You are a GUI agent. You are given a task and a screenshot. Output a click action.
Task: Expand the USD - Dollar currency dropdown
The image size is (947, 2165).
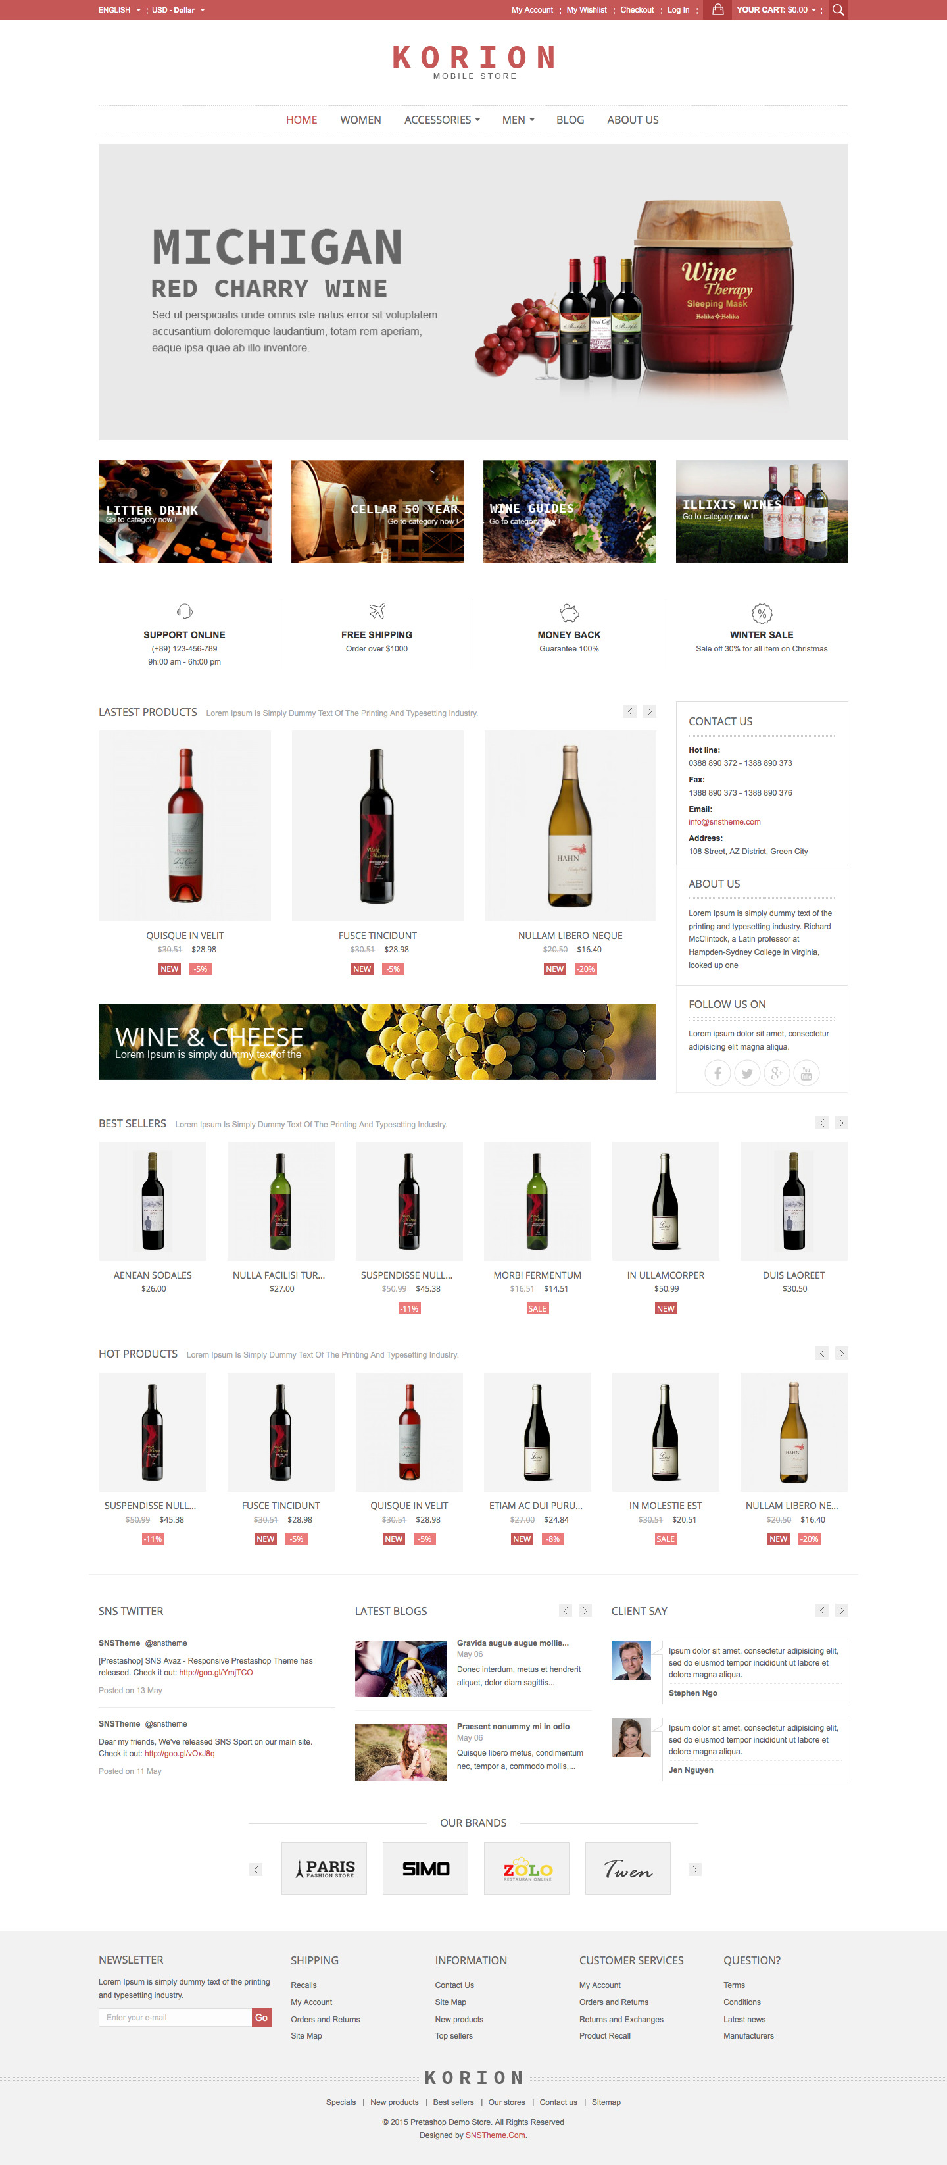pyautogui.click(x=178, y=10)
